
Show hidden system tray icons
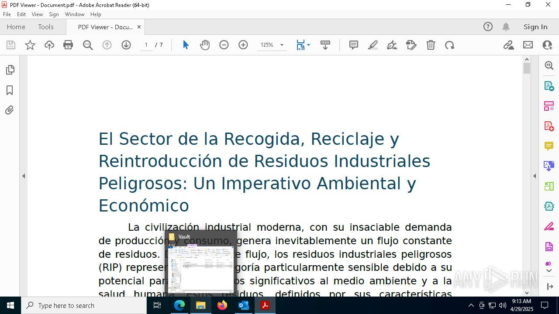(471, 305)
